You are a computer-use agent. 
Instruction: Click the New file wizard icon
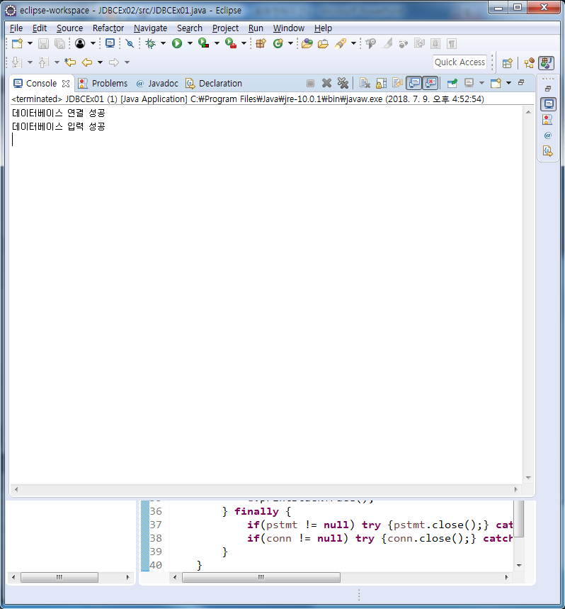point(18,43)
